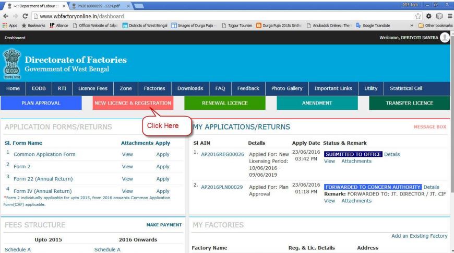Reload the page with the refresh icon
The image size is (454, 253).
[x=25, y=16]
